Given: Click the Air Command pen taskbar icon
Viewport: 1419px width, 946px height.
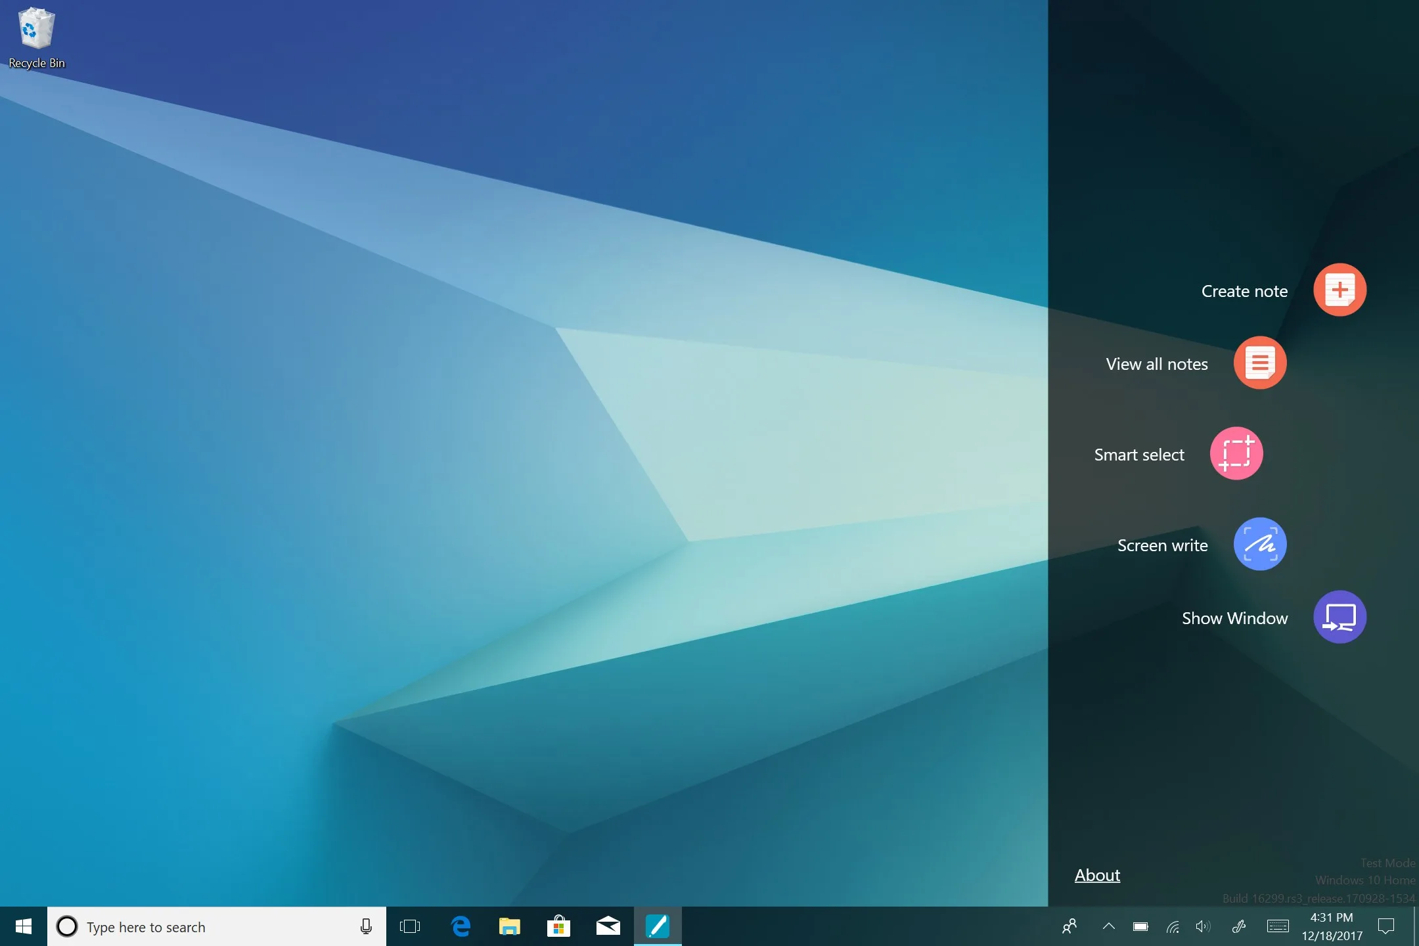Looking at the screenshot, I should click(x=658, y=926).
